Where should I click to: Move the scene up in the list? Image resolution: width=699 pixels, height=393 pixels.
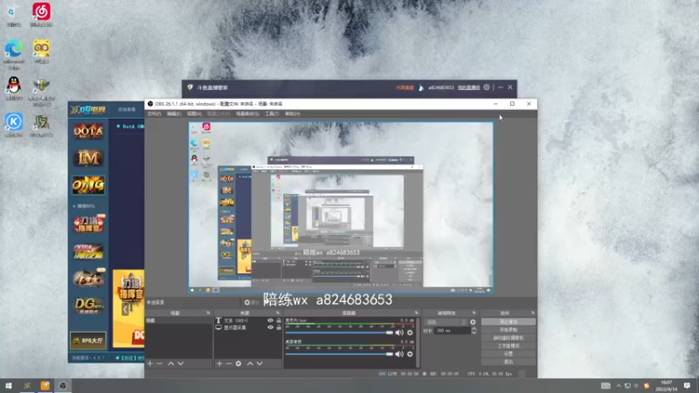[170, 363]
